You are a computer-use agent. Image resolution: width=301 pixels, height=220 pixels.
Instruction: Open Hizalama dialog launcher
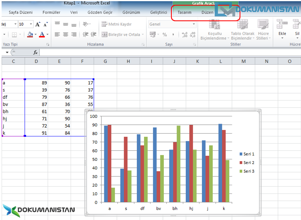[143, 44]
